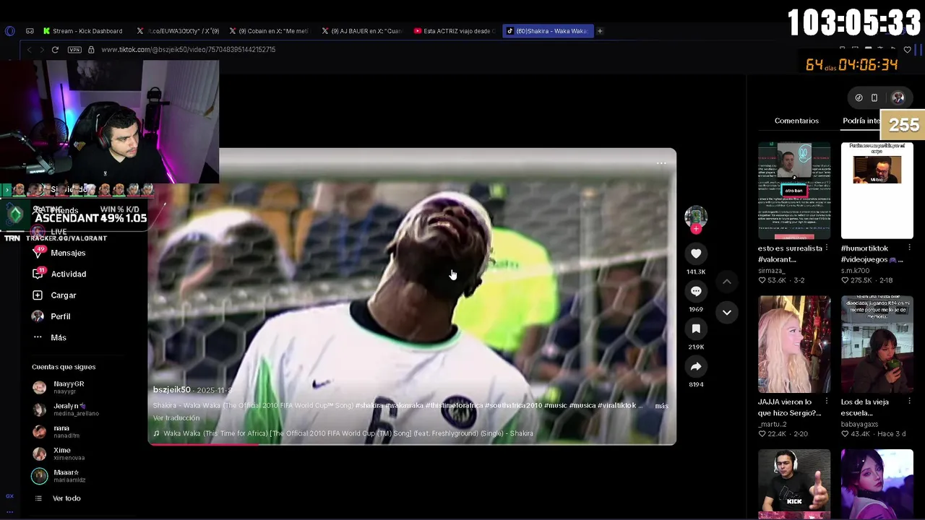Image resolution: width=925 pixels, height=520 pixels.
Task: Open the KICK shirt video thumbnail
Action: [794, 484]
